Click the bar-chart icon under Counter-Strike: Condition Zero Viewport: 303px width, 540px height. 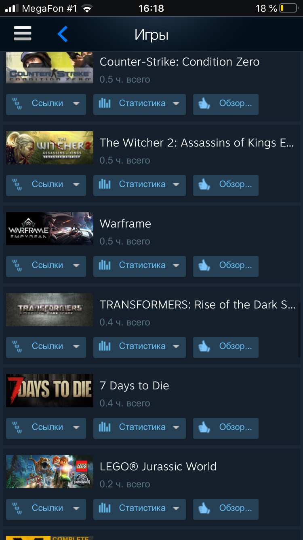105,104
